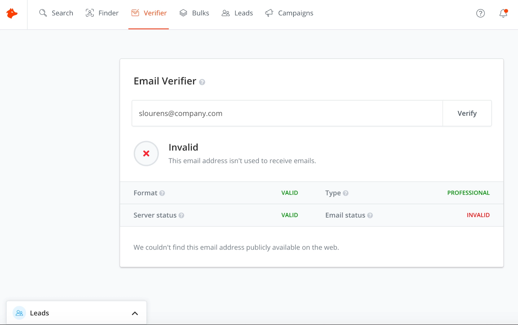This screenshot has width=518, height=325.
Task: Open the Finder person icon
Action: pos(89,13)
